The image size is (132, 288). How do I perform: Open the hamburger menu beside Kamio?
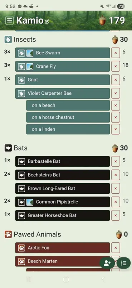click(10, 21)
